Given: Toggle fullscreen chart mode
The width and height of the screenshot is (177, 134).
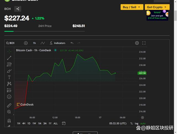Looking at the screenshot, I should (x=144, y=43).
